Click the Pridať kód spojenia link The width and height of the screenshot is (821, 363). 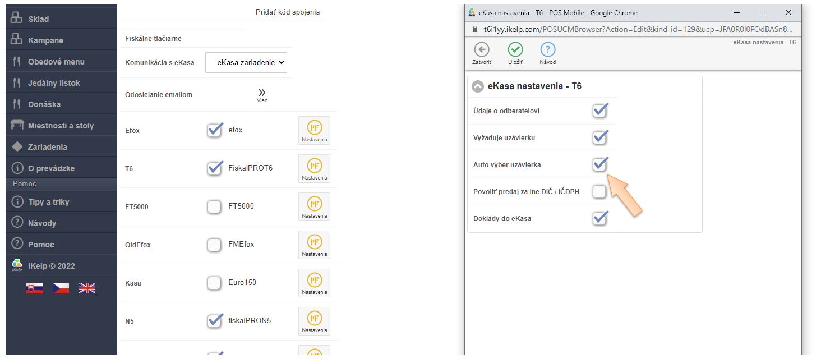(x=288, y=12)
